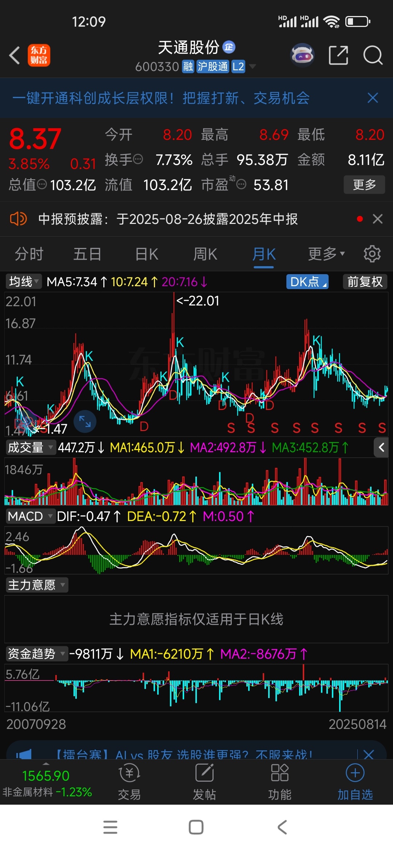Tap the L2 level badge
Viewport: 393px width, 852px height.
(238, 67)
